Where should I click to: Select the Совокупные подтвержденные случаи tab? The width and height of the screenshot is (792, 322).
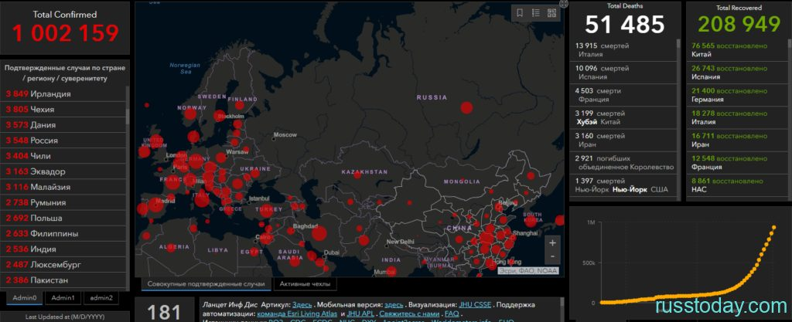[206, 283]
